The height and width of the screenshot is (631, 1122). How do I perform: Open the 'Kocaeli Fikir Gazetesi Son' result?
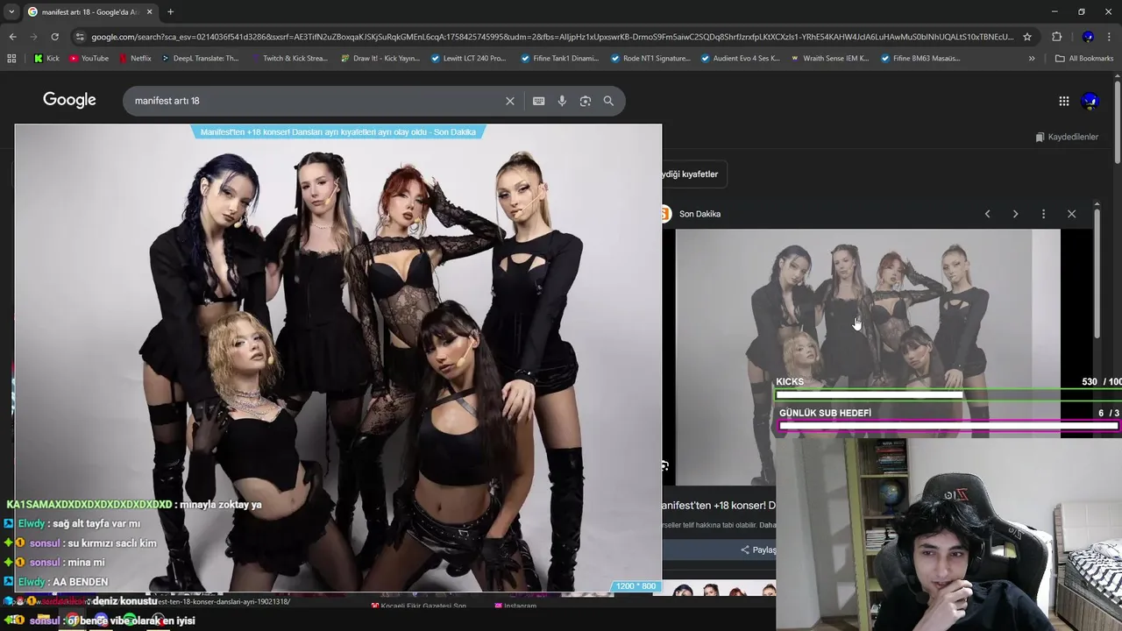(419, 606)
